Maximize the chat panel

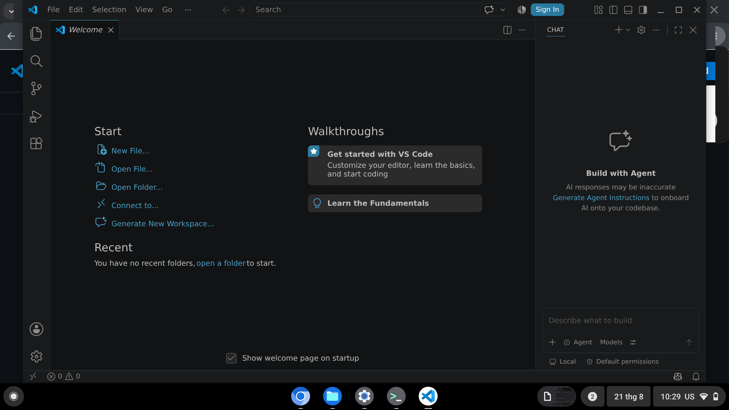point(679,30)
